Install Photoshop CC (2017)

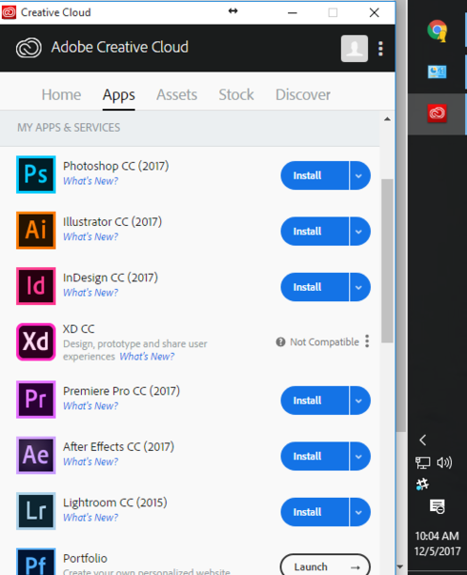pyautogui.click(x=315, y=175)
